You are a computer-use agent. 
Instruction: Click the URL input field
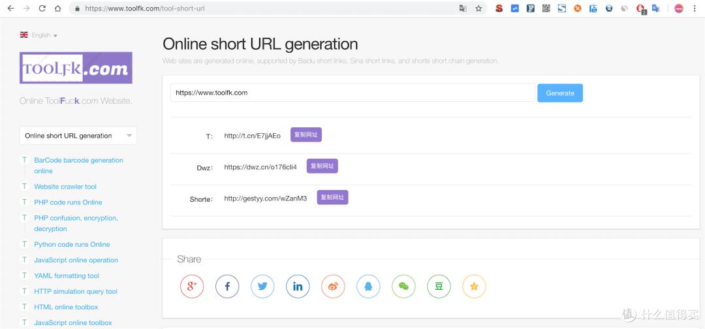click(352, 93)
